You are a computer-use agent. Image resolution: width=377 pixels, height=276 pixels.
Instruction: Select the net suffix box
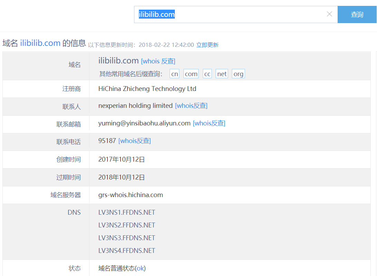tap(222, 74)
